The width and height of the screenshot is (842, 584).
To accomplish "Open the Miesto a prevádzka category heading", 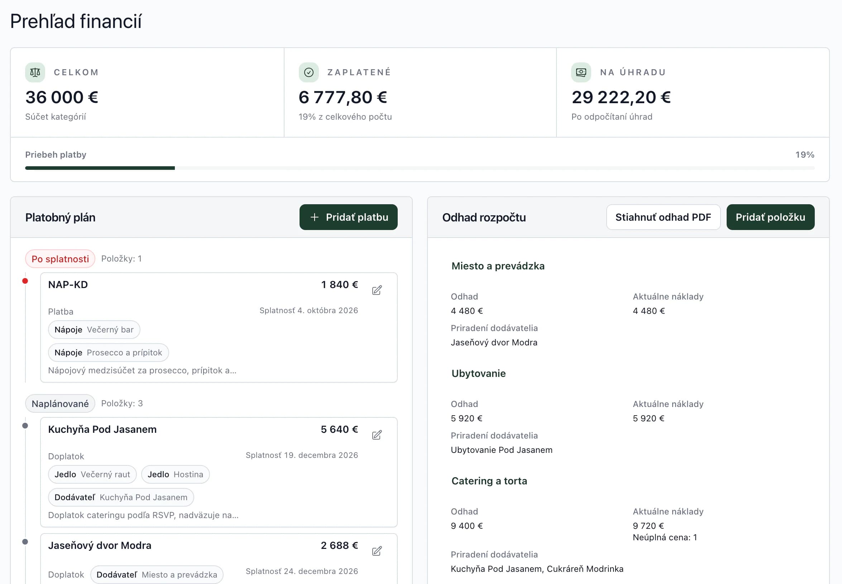I will coord(498,266).
